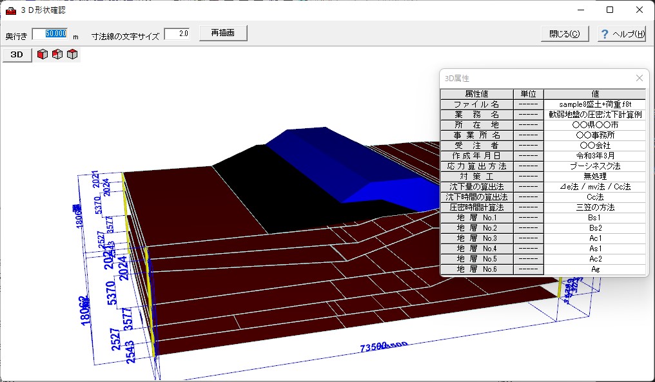The image size is (655, 382).
Task: Toggle the 3D view button
Action: coord(17,55)
